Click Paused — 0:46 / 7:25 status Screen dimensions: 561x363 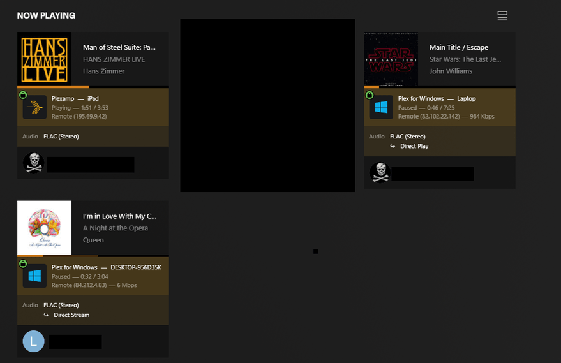pos(426,108)
